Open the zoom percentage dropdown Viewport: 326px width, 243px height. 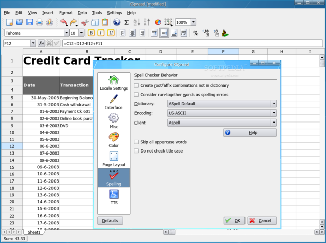coord(193,22)
